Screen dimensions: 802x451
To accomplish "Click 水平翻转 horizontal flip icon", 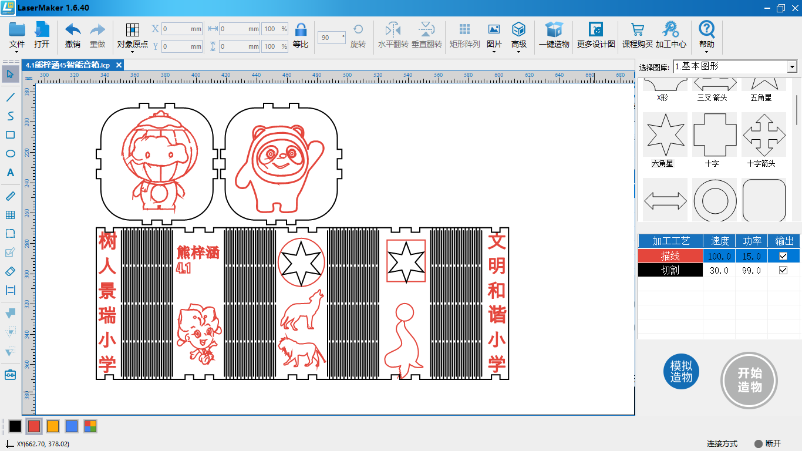I will tap(393, 29).
